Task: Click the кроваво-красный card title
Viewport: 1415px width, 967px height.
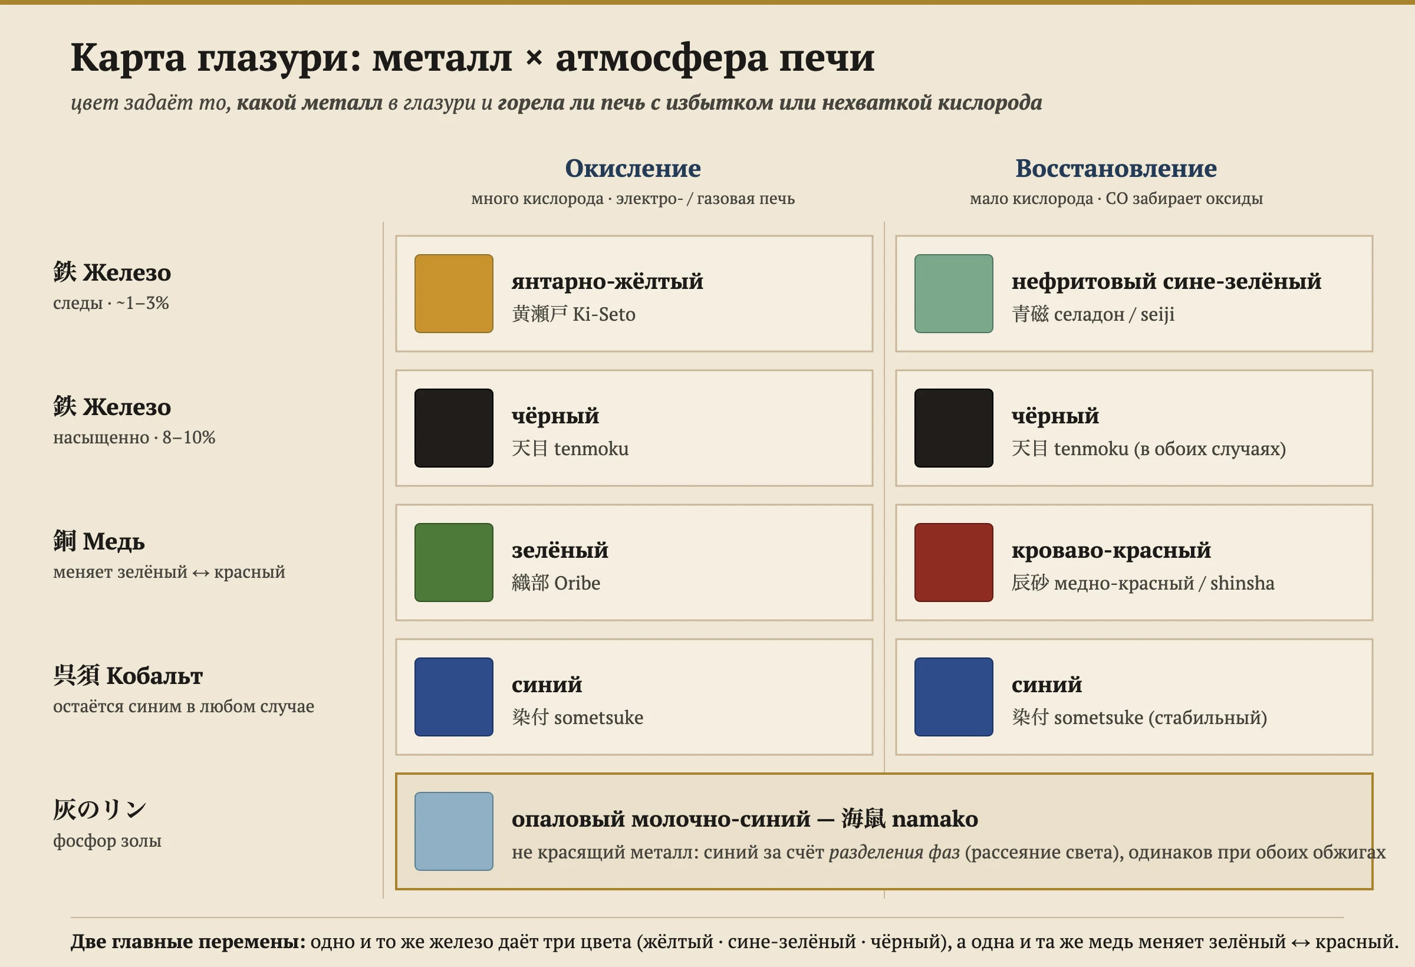Action: click(1111, 551)
